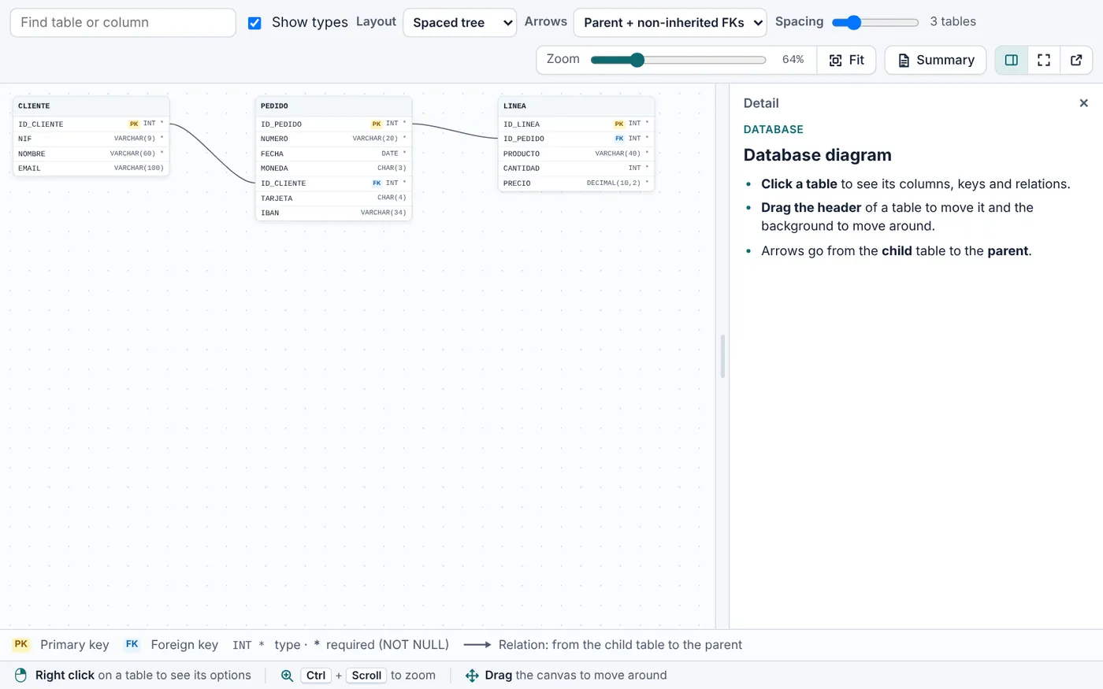The image size is (1103, 689).
Task: Click the NIF column in CLIENTE
Action: click(91, 139)
